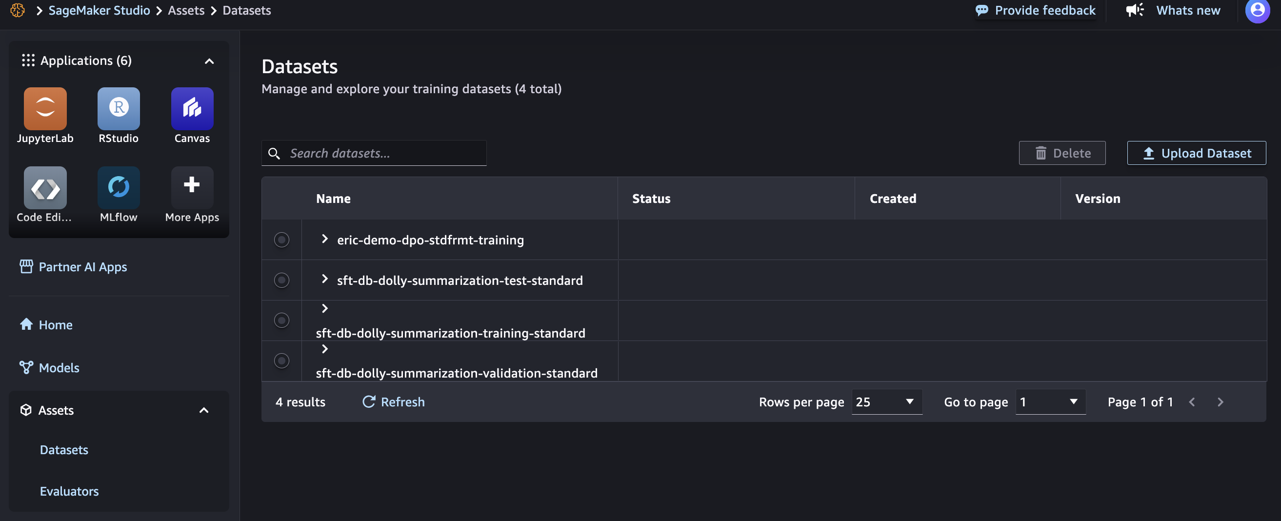
Task: Open the Rows per page dropdown
Action: (887, 401)
